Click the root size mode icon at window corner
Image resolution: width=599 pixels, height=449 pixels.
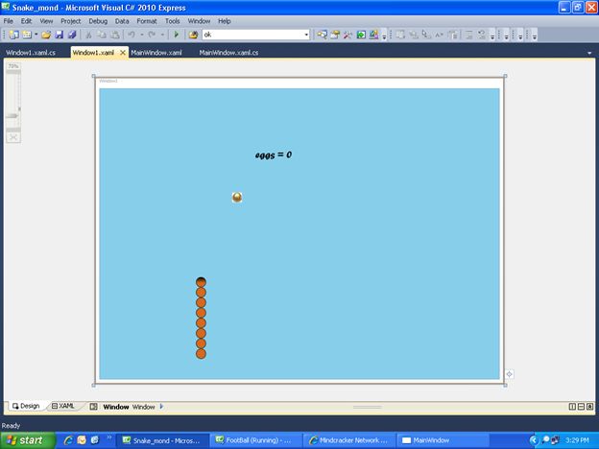point(509,374)
